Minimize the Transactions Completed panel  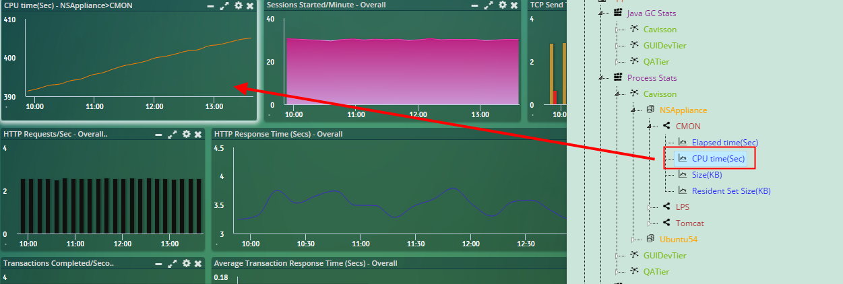pyautogui.click(x=158, y=264)
